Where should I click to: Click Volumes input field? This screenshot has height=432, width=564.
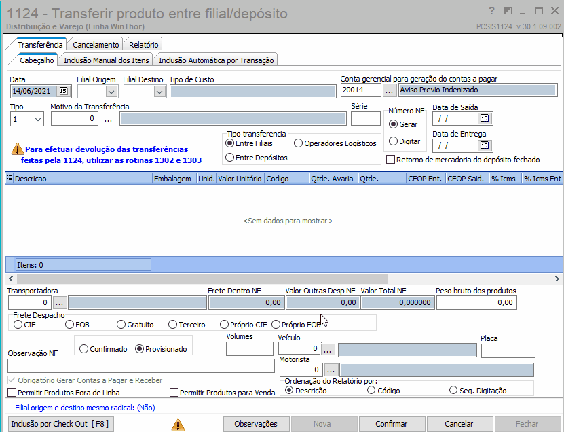[x=250, y=349]
